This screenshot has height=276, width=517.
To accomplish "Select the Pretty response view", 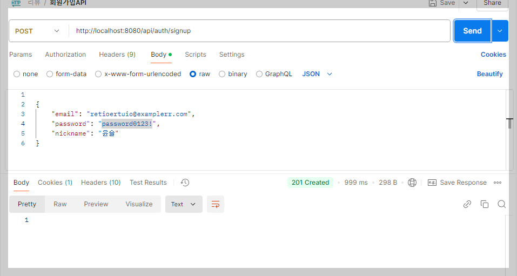I will coord(27,204).
